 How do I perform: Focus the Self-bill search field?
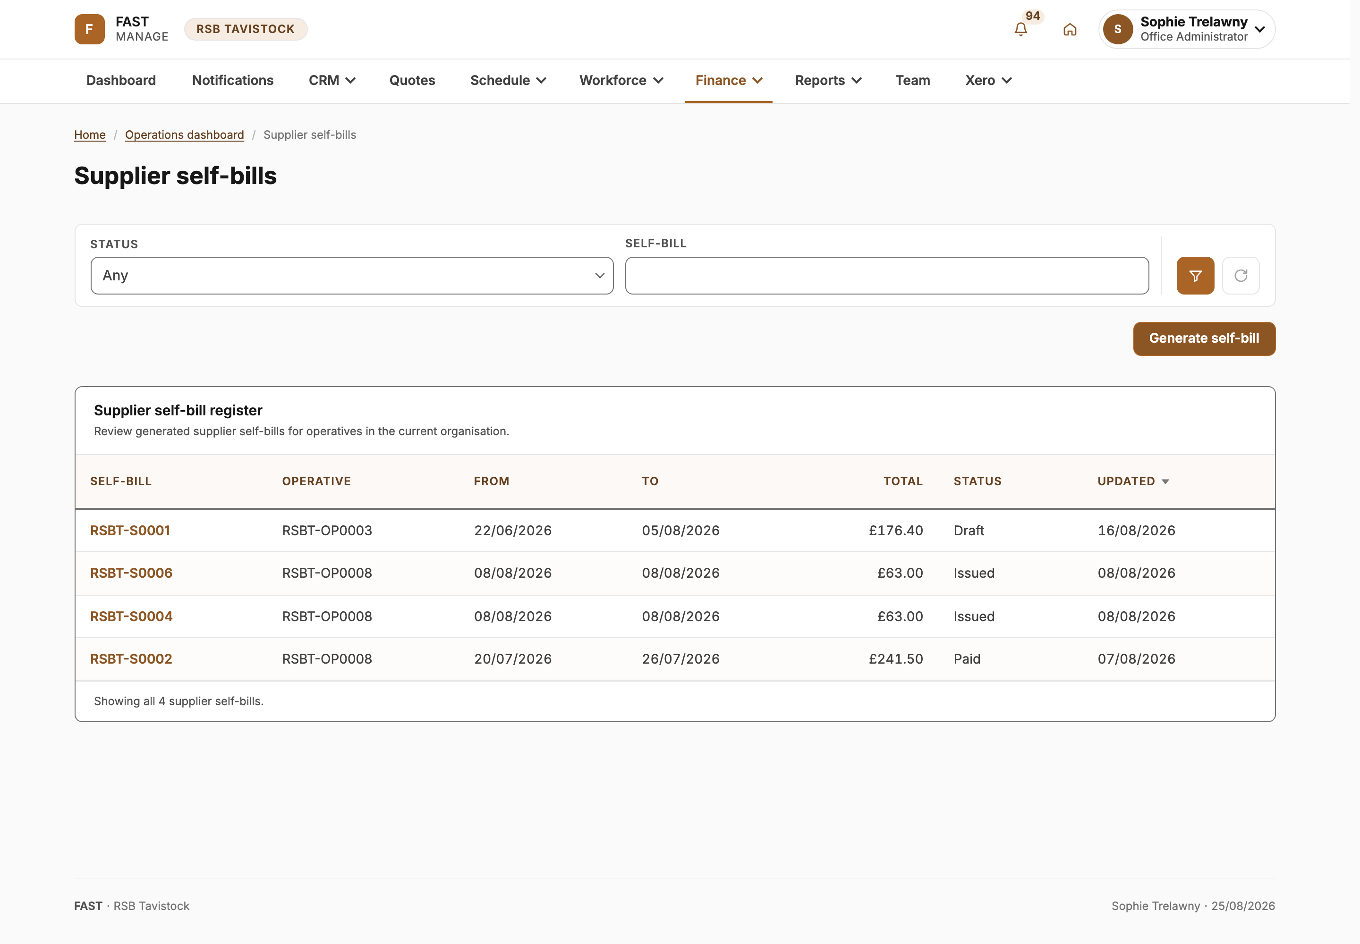point(886,276)
